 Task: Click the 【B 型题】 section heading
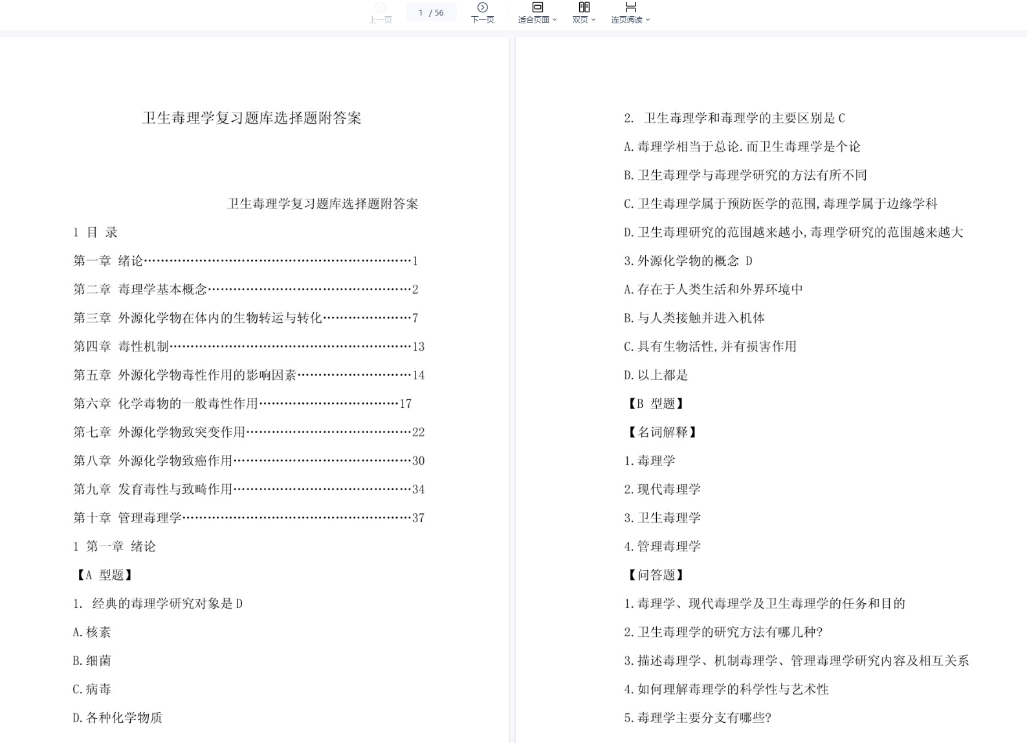click(x=655, y=404)
